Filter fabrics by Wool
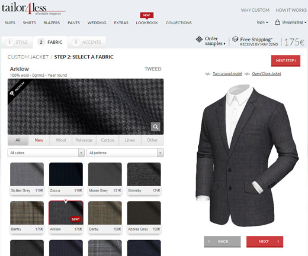This screenshot has height=256, width=308. tap(61, 140)
